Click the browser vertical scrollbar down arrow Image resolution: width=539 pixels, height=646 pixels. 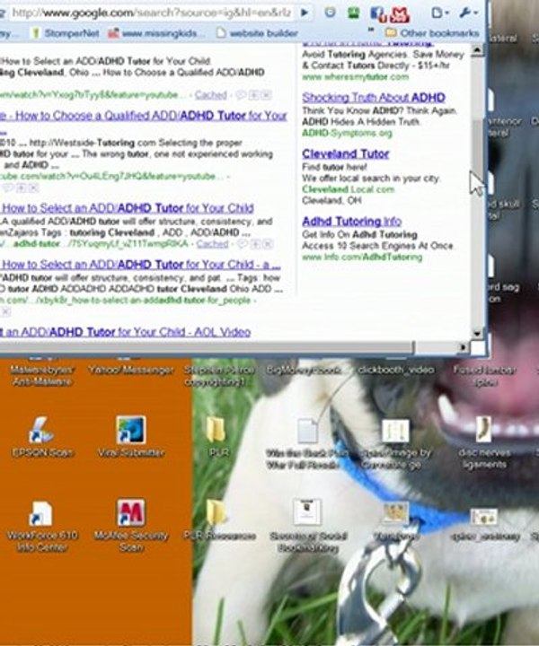[x=477, y=333]
